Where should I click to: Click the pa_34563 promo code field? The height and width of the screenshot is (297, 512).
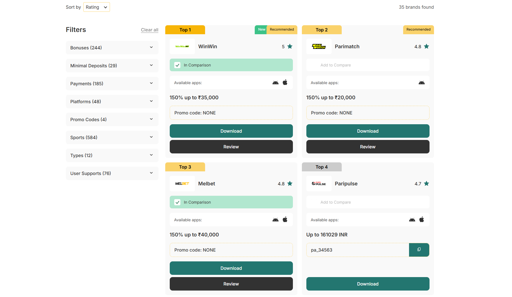click(358, 250)
